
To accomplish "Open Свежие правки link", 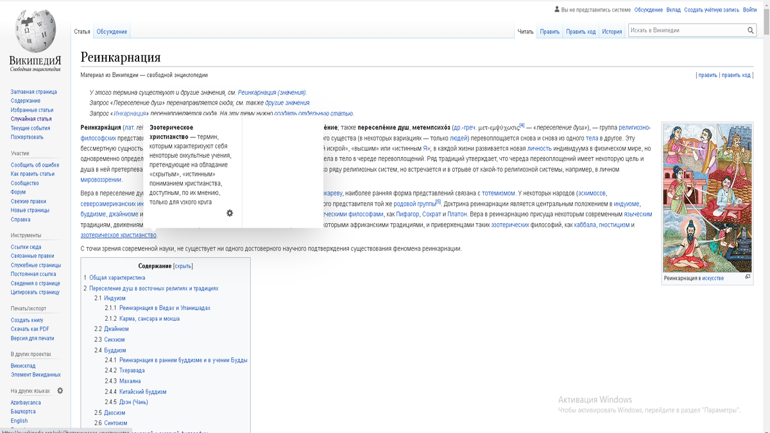I will coord(29,201).
